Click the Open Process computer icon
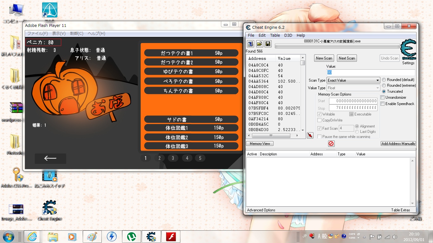 (250, 44)
